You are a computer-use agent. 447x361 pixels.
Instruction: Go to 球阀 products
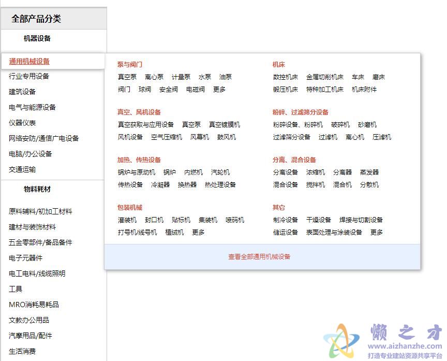coord(145,89)
